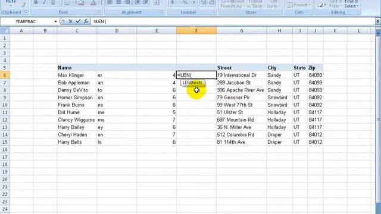
Task: Select column F header
Action: coord(196,30)
